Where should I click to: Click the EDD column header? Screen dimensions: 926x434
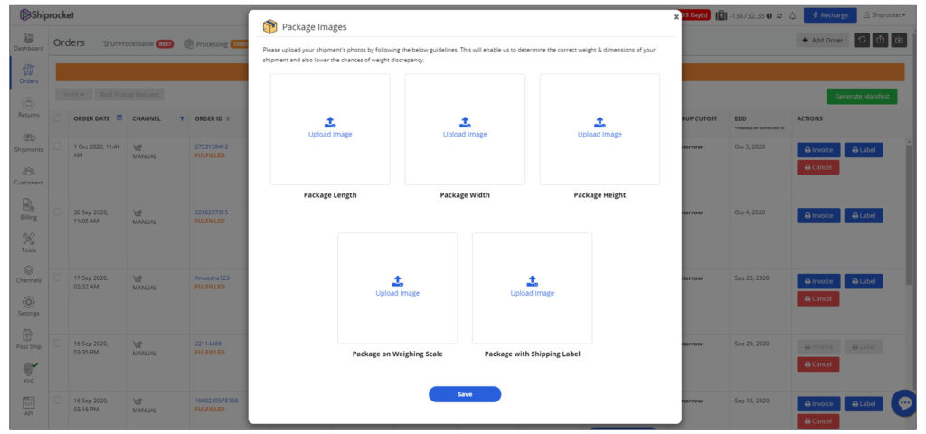[x=741, y=118]
